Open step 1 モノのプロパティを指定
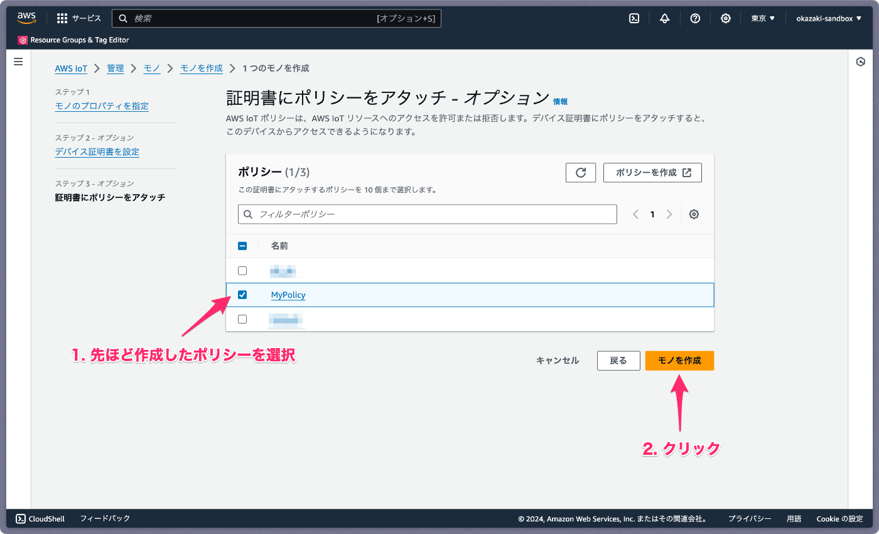 point(102,106)
